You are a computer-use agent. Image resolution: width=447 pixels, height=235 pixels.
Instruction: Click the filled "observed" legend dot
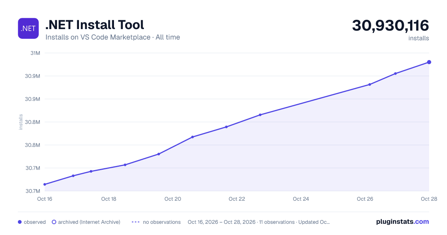[20, 222]
